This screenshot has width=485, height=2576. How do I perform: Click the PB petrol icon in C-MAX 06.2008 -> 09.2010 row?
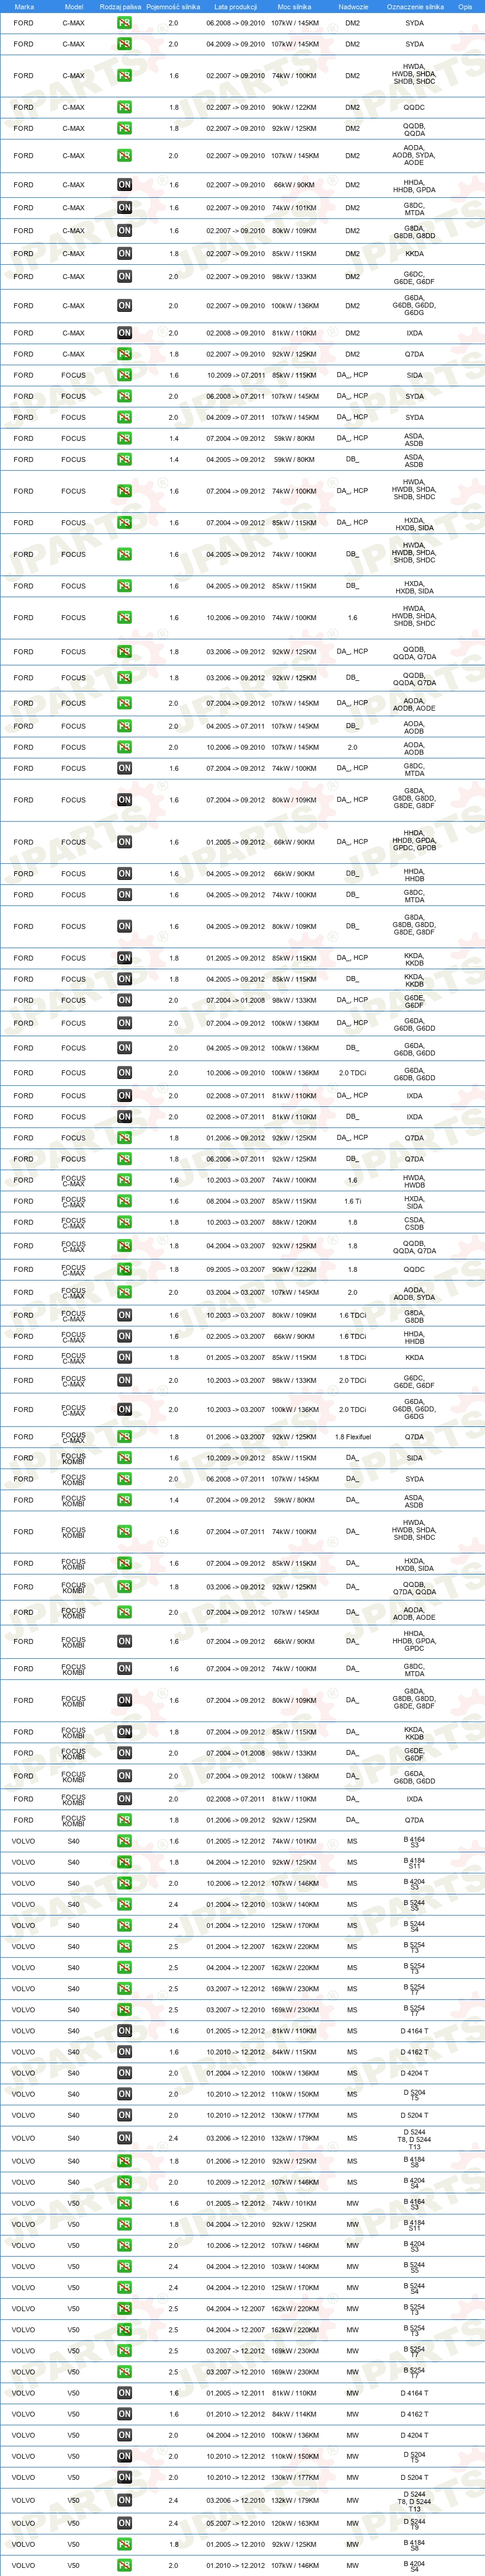point(124,23)
